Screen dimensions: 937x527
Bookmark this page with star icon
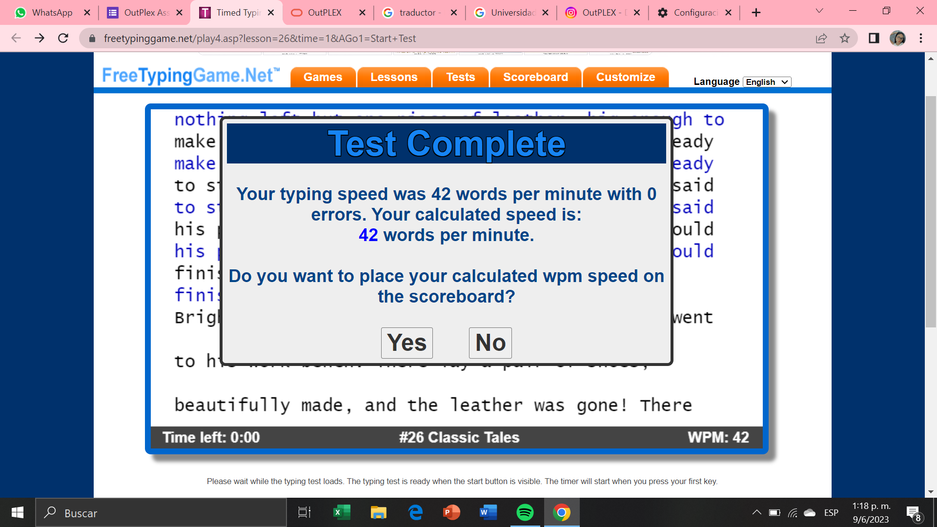[845, 38]
